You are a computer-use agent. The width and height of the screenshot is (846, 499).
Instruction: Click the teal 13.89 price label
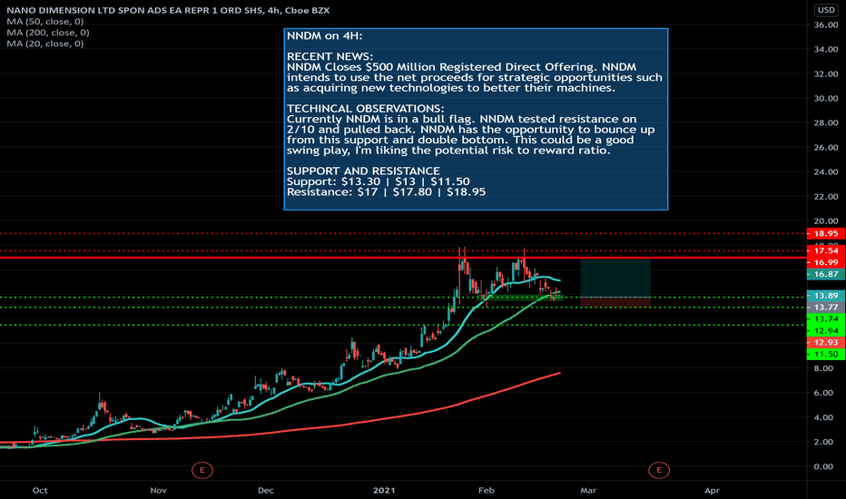tap(825, 296)
